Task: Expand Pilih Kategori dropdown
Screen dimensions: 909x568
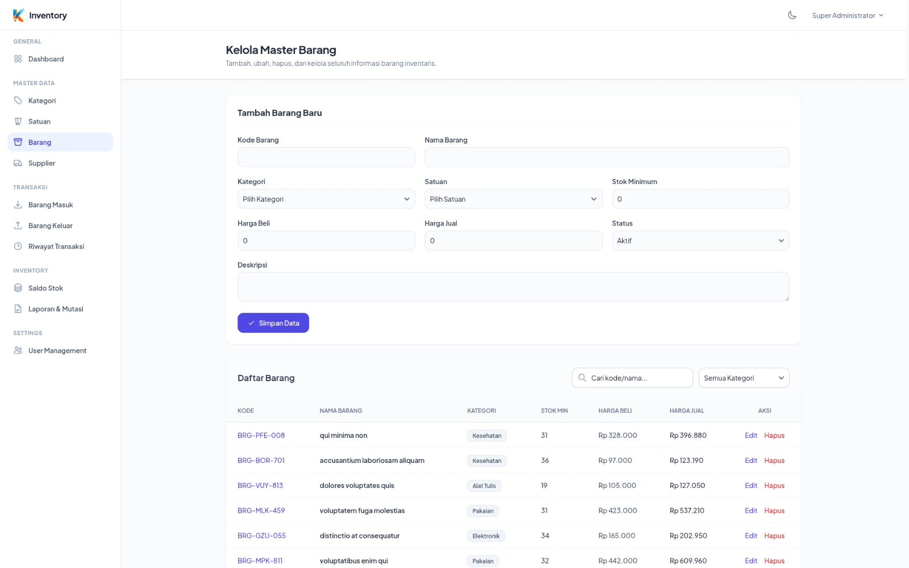Action: 326,199
